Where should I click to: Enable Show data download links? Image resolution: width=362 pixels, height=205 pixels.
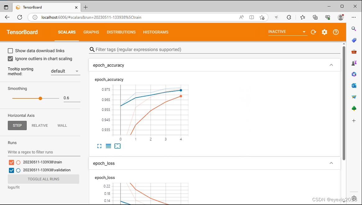(10, 51)
